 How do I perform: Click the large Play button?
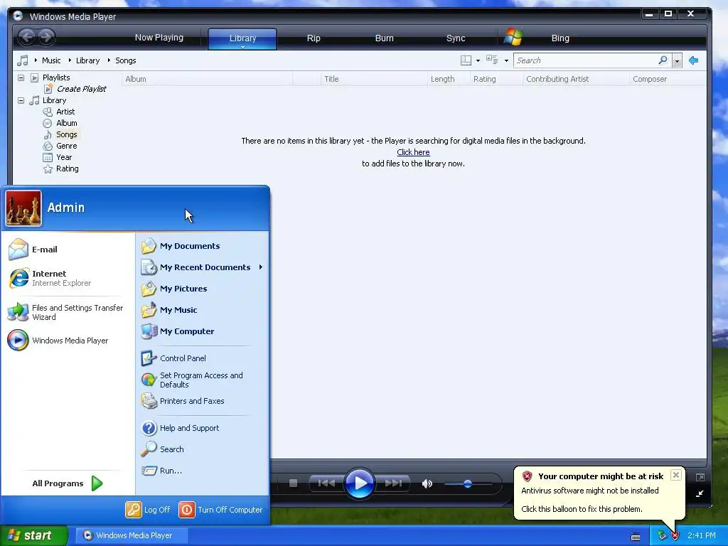point(360,483)
